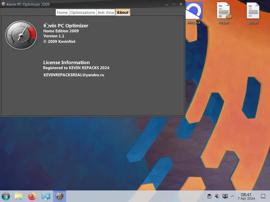Select the lol.bat desktop file
The image size is (270, 202).
click(x=224, y=13)
